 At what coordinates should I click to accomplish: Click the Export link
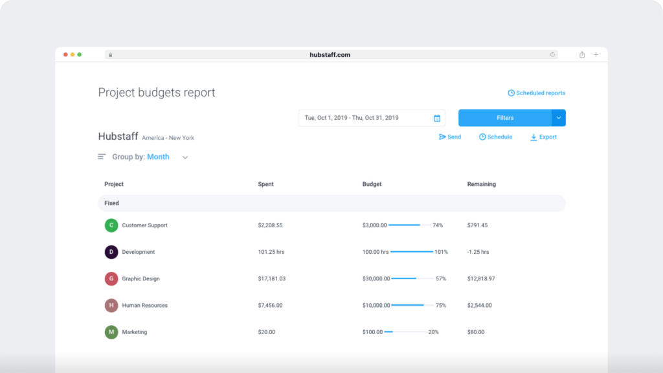547,137
